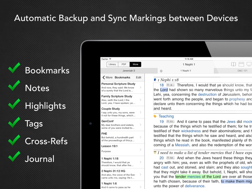
Task: Open chevron for FHE bookmark
Action: tap(140, 137)
